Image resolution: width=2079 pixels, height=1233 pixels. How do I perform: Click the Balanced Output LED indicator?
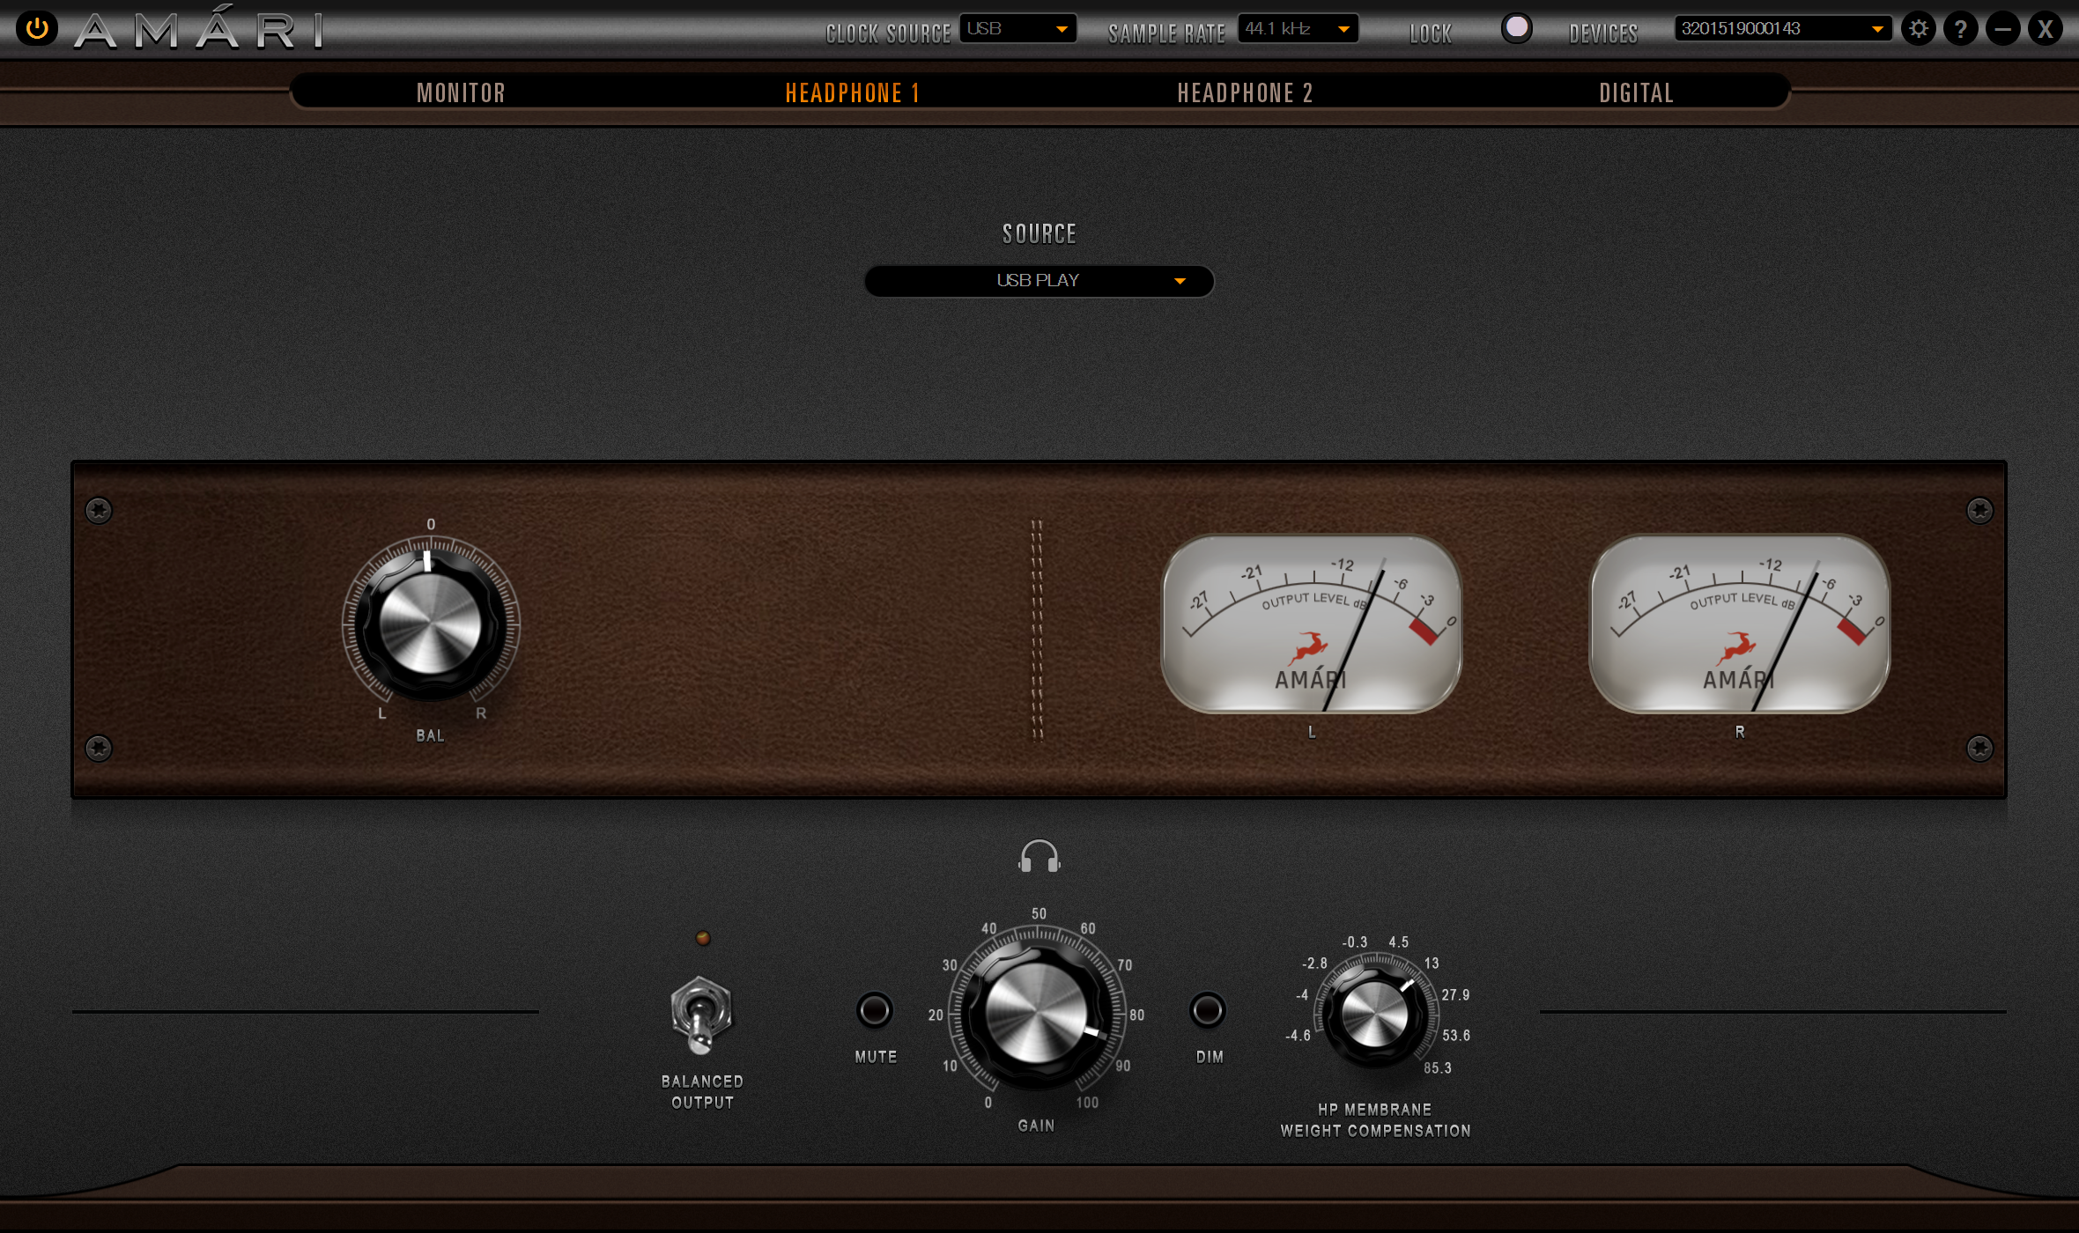click(703, 938)
